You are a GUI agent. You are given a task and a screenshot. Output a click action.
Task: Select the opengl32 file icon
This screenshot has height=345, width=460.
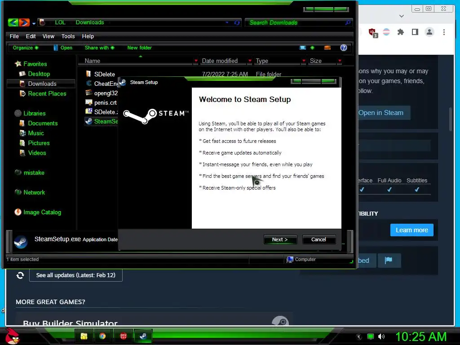coord(89,93)
